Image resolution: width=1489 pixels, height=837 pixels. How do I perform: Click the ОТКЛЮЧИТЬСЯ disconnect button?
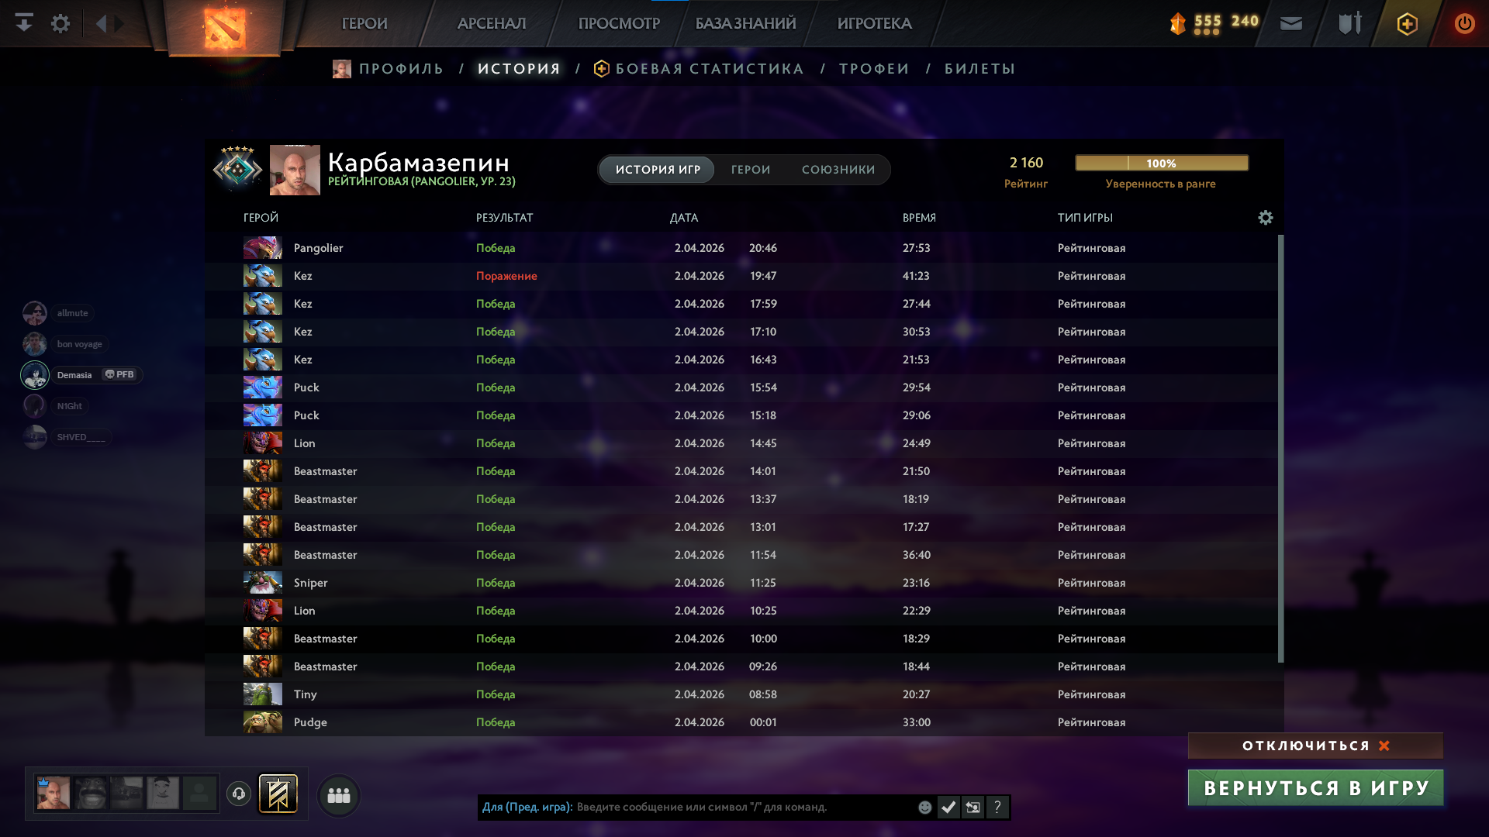[x=1315, y=746]
